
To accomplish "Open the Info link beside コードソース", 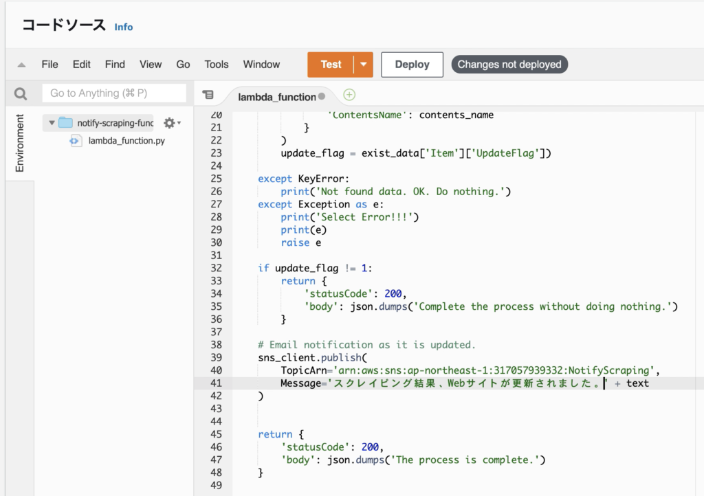I will (x=124, y=27).
